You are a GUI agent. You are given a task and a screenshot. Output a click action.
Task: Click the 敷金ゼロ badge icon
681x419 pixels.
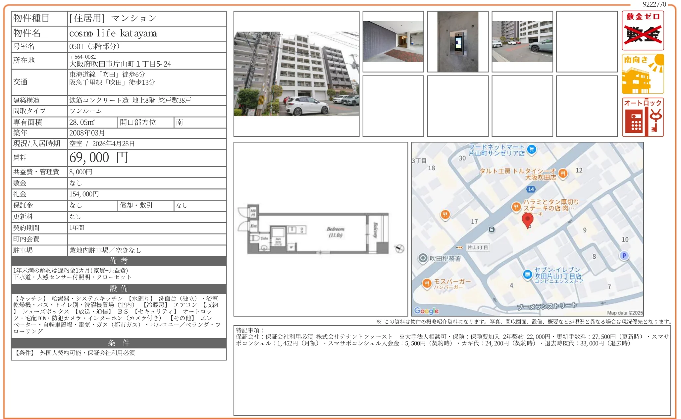pos(643,30)
